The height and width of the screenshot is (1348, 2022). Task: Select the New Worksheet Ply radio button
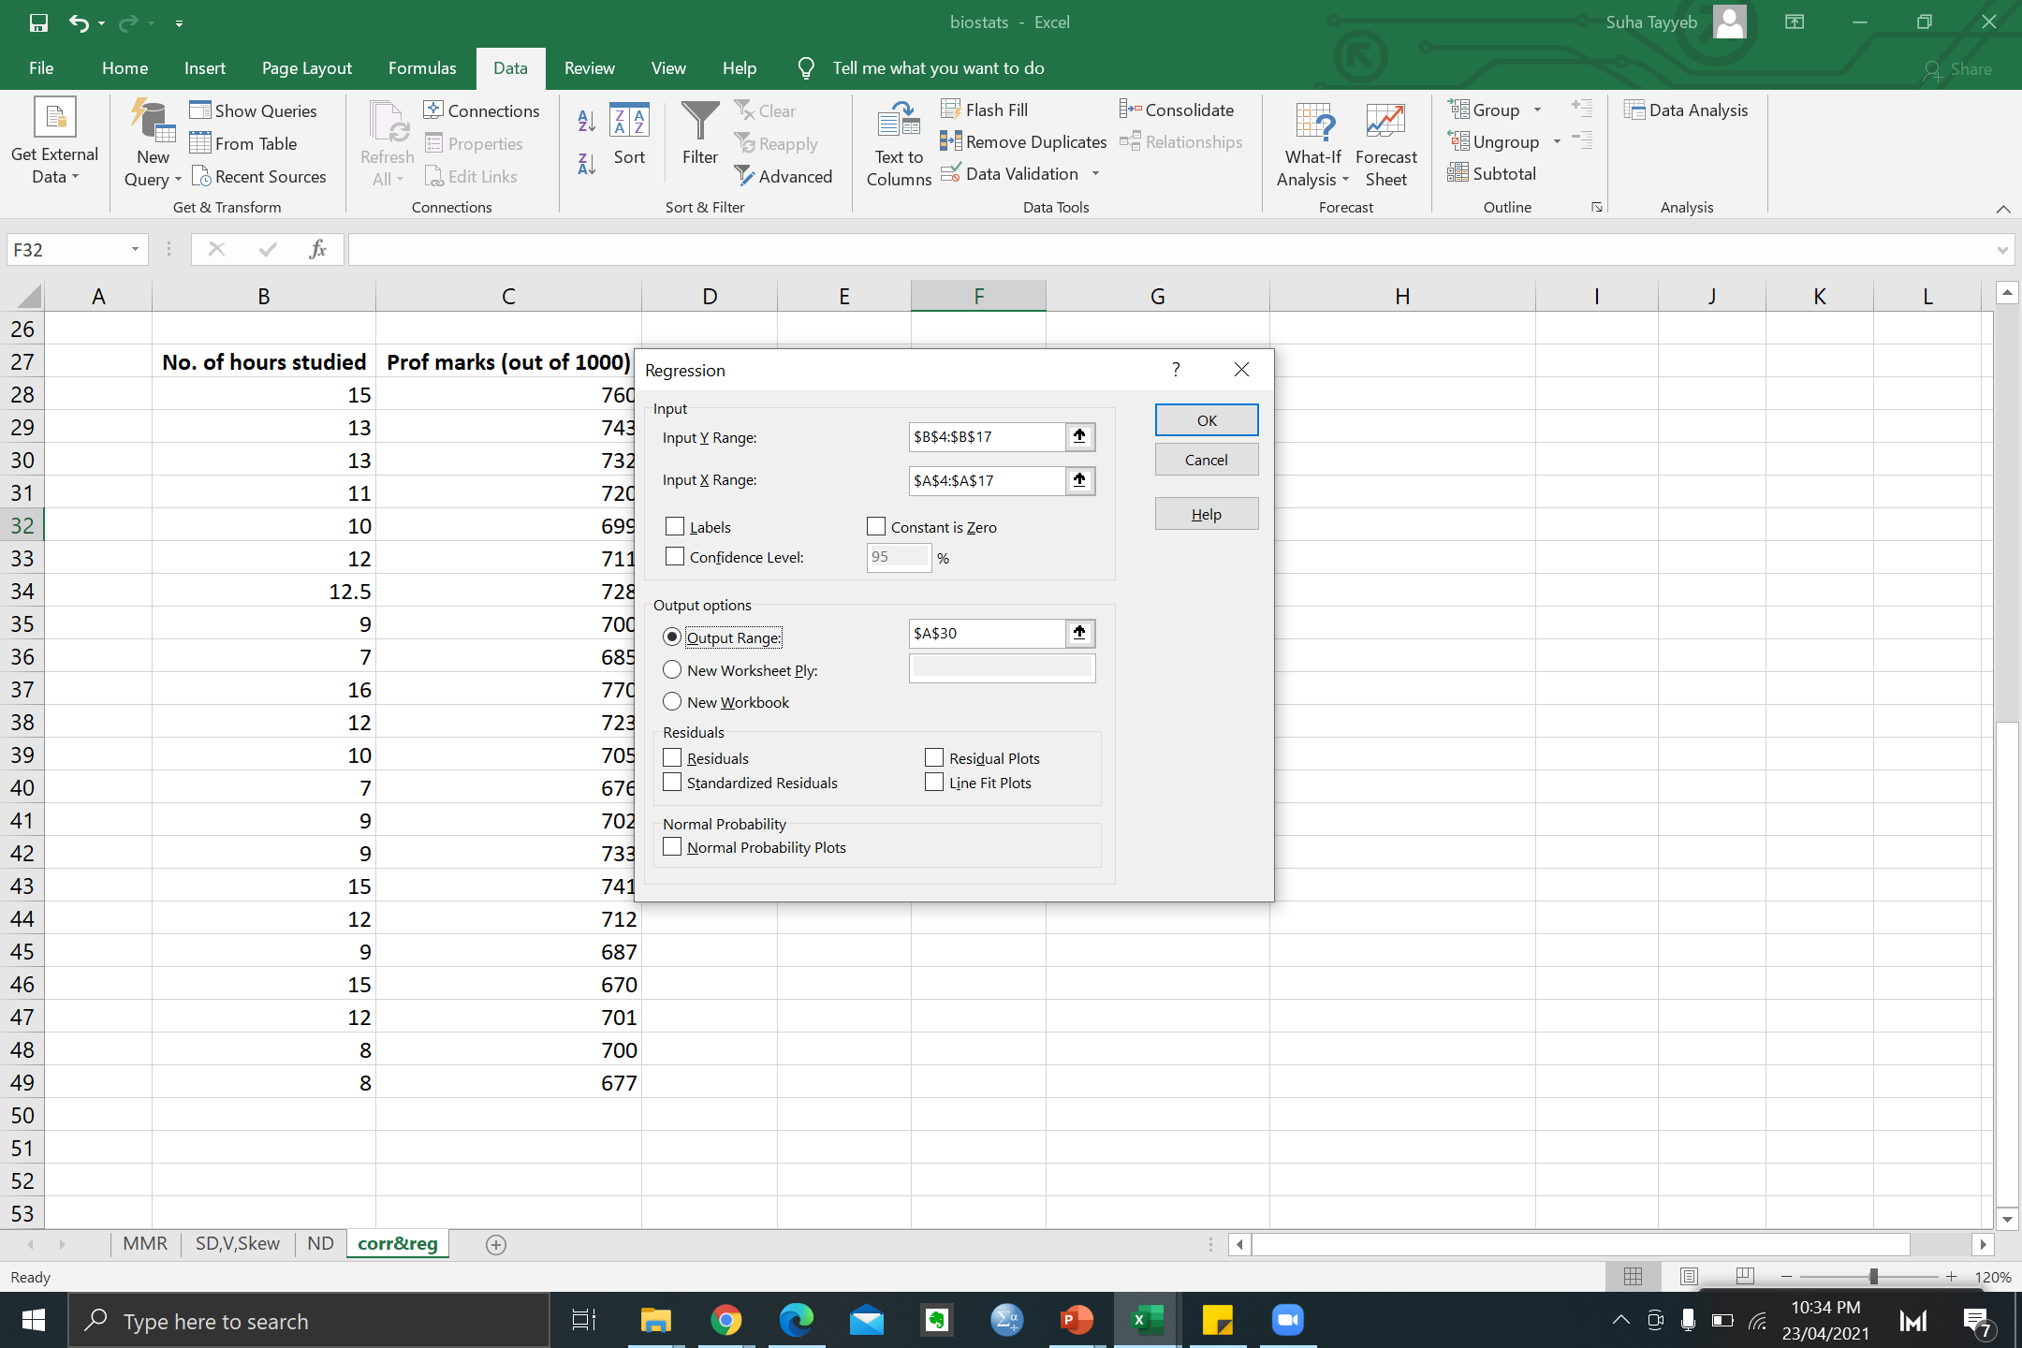(672, 669)
